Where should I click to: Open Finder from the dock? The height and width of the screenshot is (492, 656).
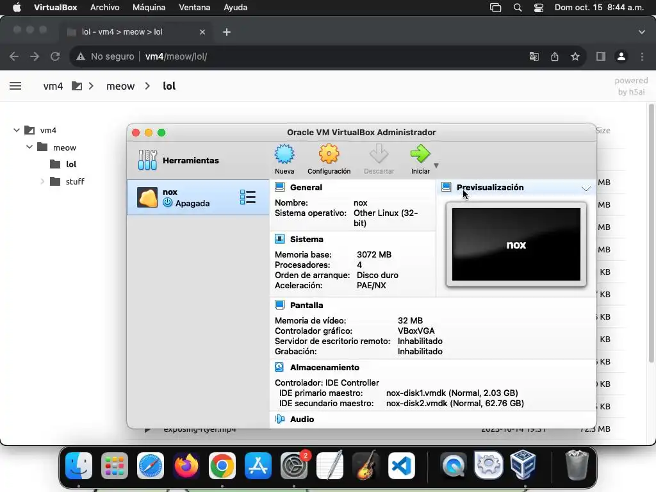79,465
